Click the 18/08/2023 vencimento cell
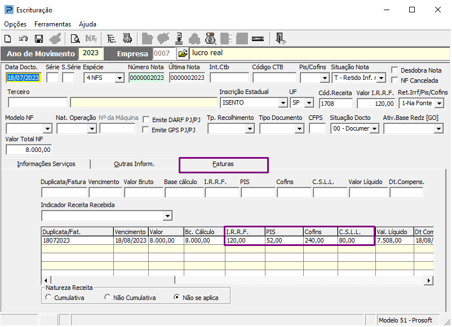452x327 pixels. (131, 240)
